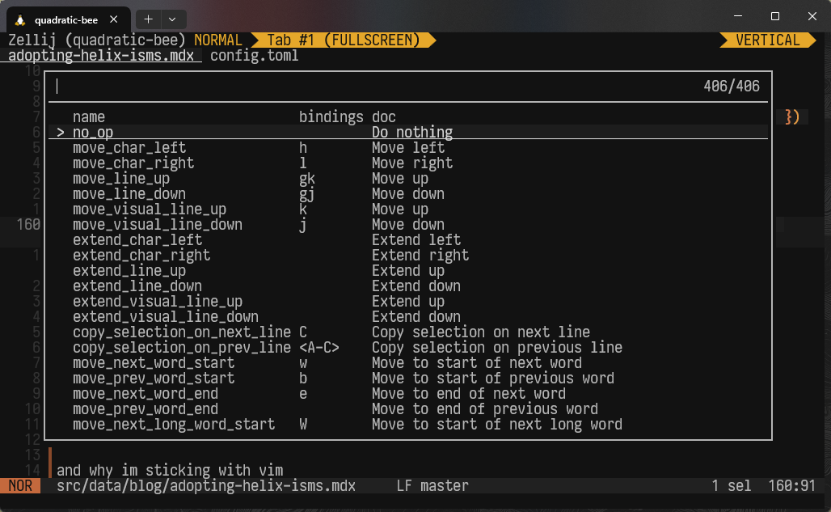Click the gj key binding

click(307, 194)
